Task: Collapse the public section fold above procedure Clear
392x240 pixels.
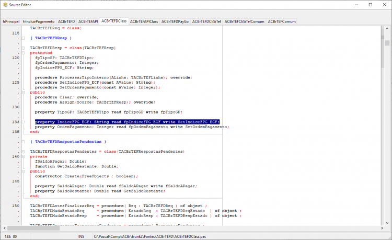Action: point(23,93)
